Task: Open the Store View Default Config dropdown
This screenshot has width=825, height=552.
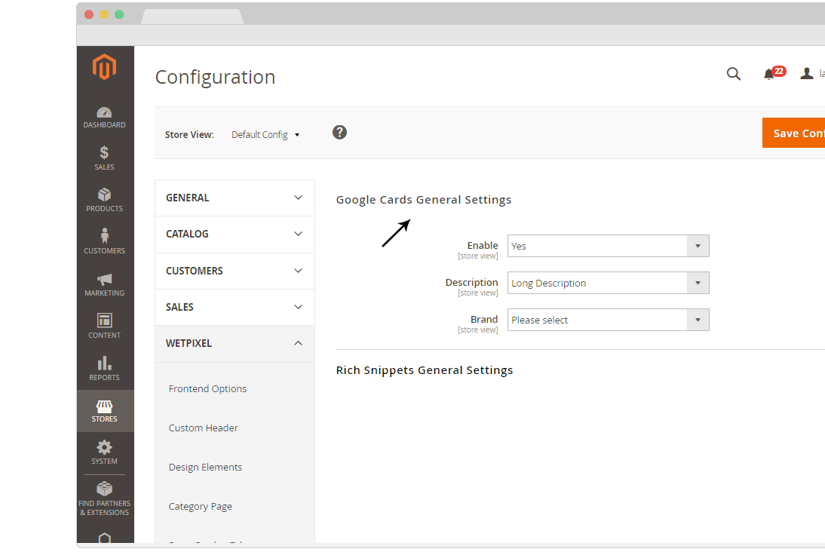Action: [265, 135]
